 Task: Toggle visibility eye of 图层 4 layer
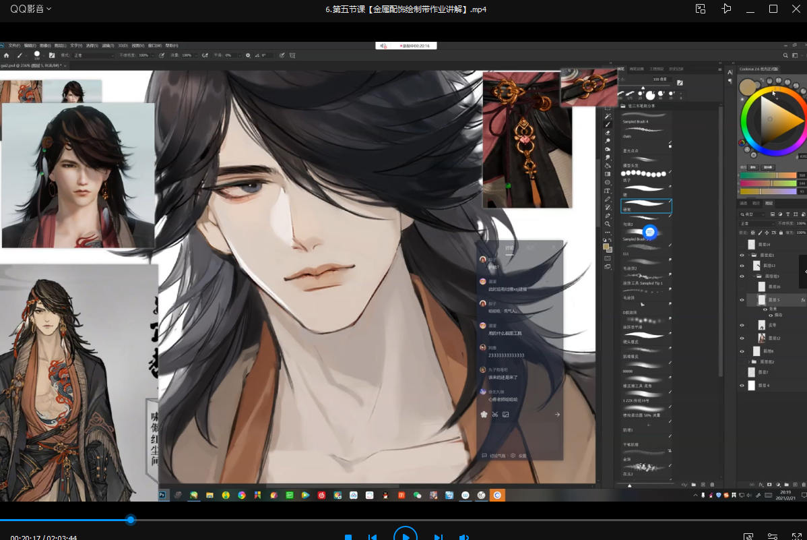click(742, 386)
